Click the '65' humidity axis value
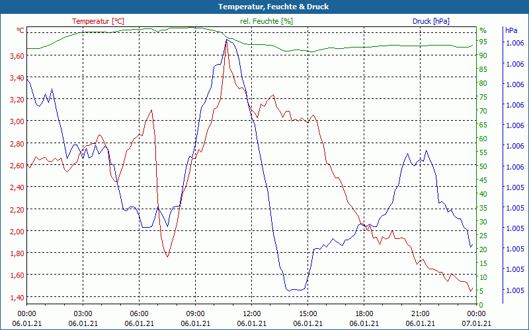Image resolution: width=529 pixels, height=330 pixels. click(483, 125)
